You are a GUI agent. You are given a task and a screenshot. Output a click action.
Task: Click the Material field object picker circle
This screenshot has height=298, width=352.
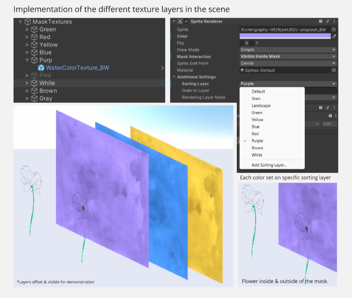click(334, 70)
